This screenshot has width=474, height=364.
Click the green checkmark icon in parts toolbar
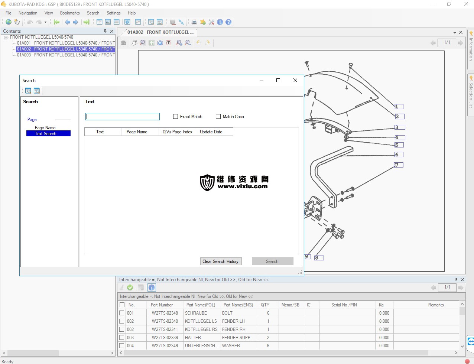[130, 287]
